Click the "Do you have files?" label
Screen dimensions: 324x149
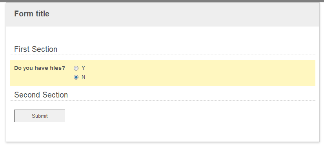coord(40,68)
